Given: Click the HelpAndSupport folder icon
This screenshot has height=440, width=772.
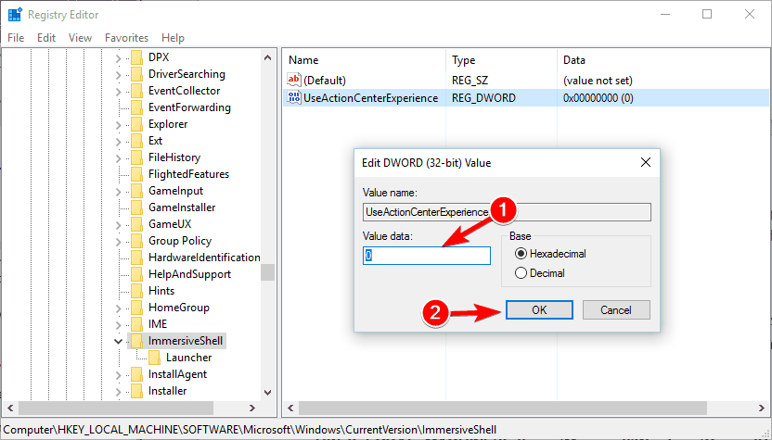Looking at the screenshot, I should point(137,275).
